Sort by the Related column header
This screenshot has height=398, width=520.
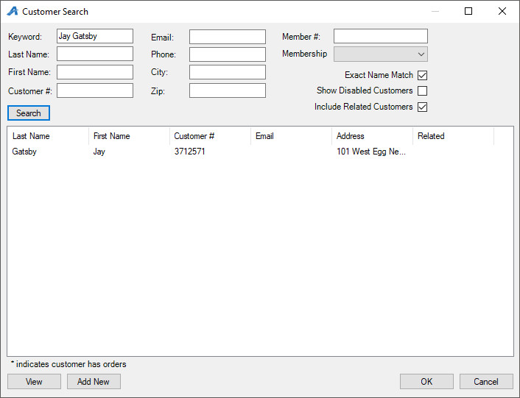tap(453, 136)
